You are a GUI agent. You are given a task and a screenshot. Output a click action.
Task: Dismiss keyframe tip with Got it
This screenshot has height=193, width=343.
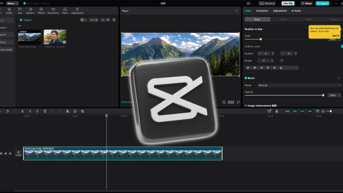point(336,36)
